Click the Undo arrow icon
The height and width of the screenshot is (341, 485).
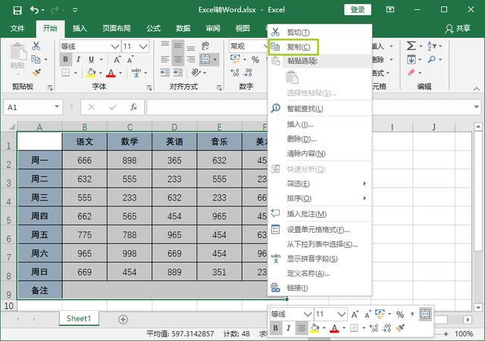click(34, 10)
